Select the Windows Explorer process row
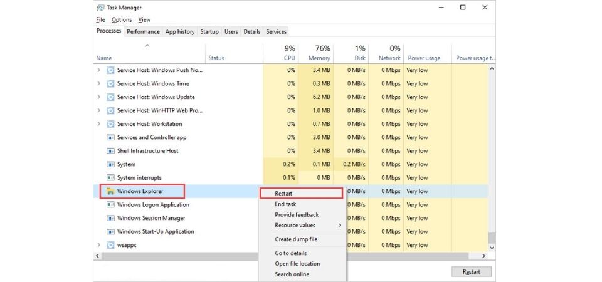The width and height of the screenshot is (602, 282). pyautogui.click(x=290, y=191)
